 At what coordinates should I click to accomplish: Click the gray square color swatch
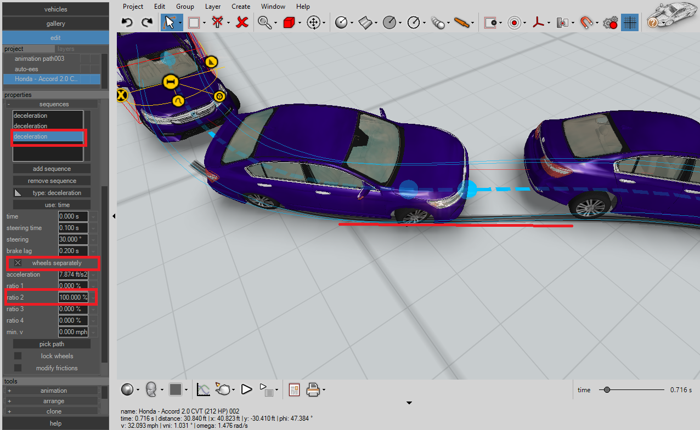[176, 389]
